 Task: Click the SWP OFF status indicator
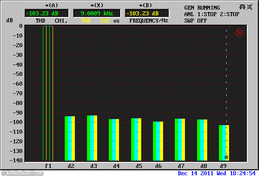[x=194, y=20]
